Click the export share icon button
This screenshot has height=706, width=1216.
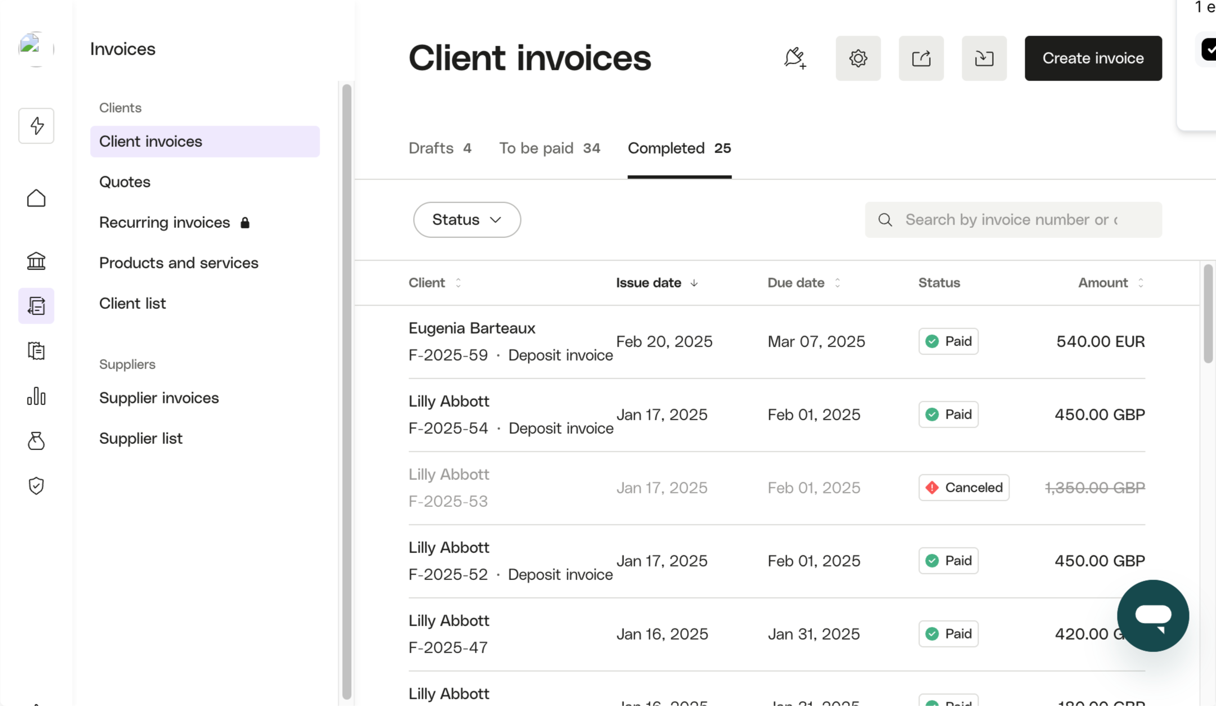[x=921, y=59]
